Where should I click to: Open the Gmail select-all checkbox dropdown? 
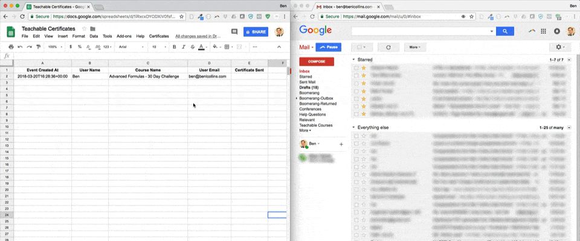362,47
